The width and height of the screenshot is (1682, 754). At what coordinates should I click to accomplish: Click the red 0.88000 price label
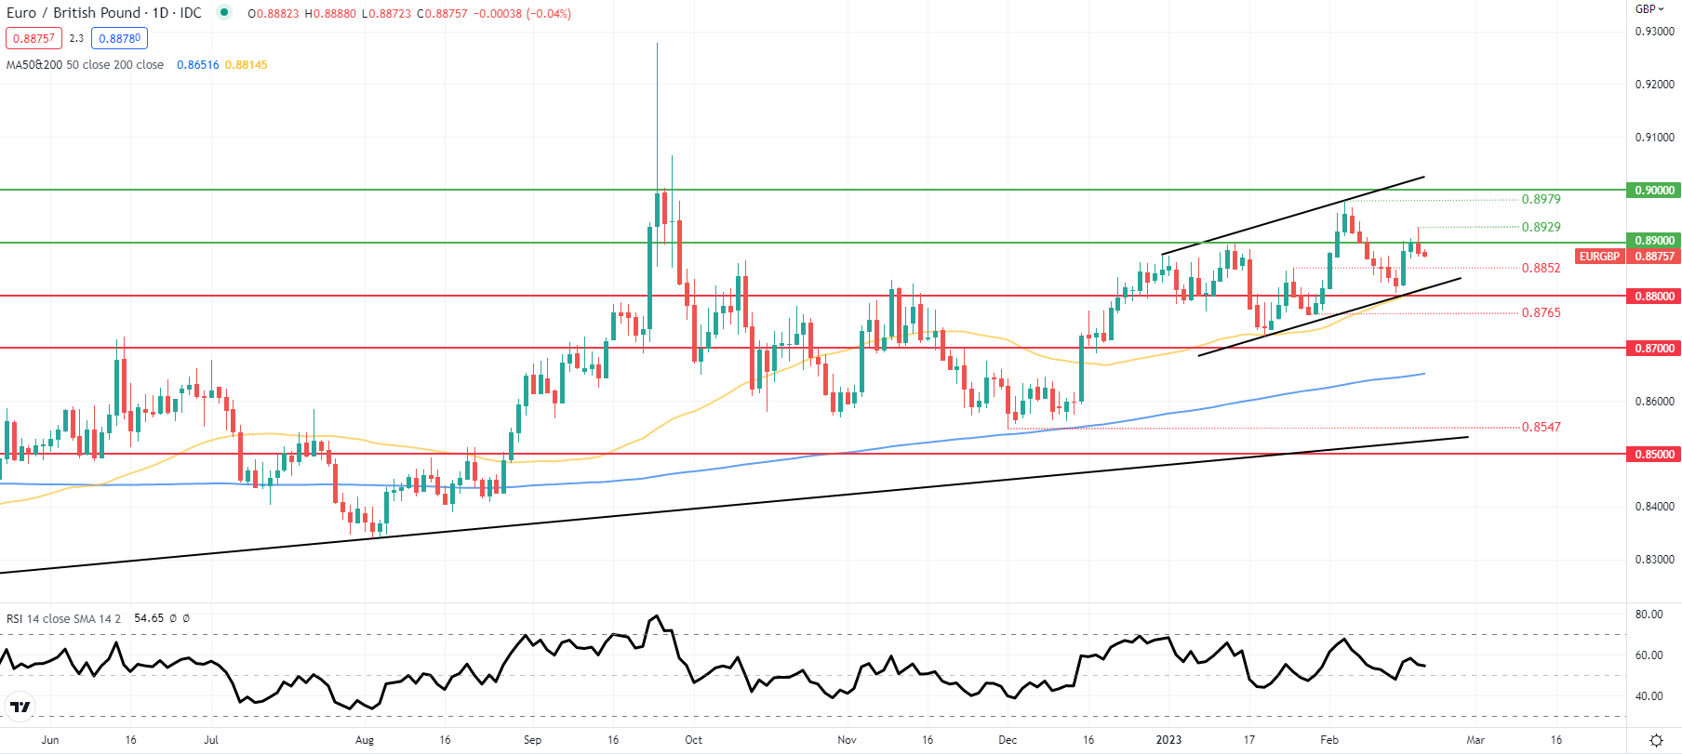coord(1653,297)
